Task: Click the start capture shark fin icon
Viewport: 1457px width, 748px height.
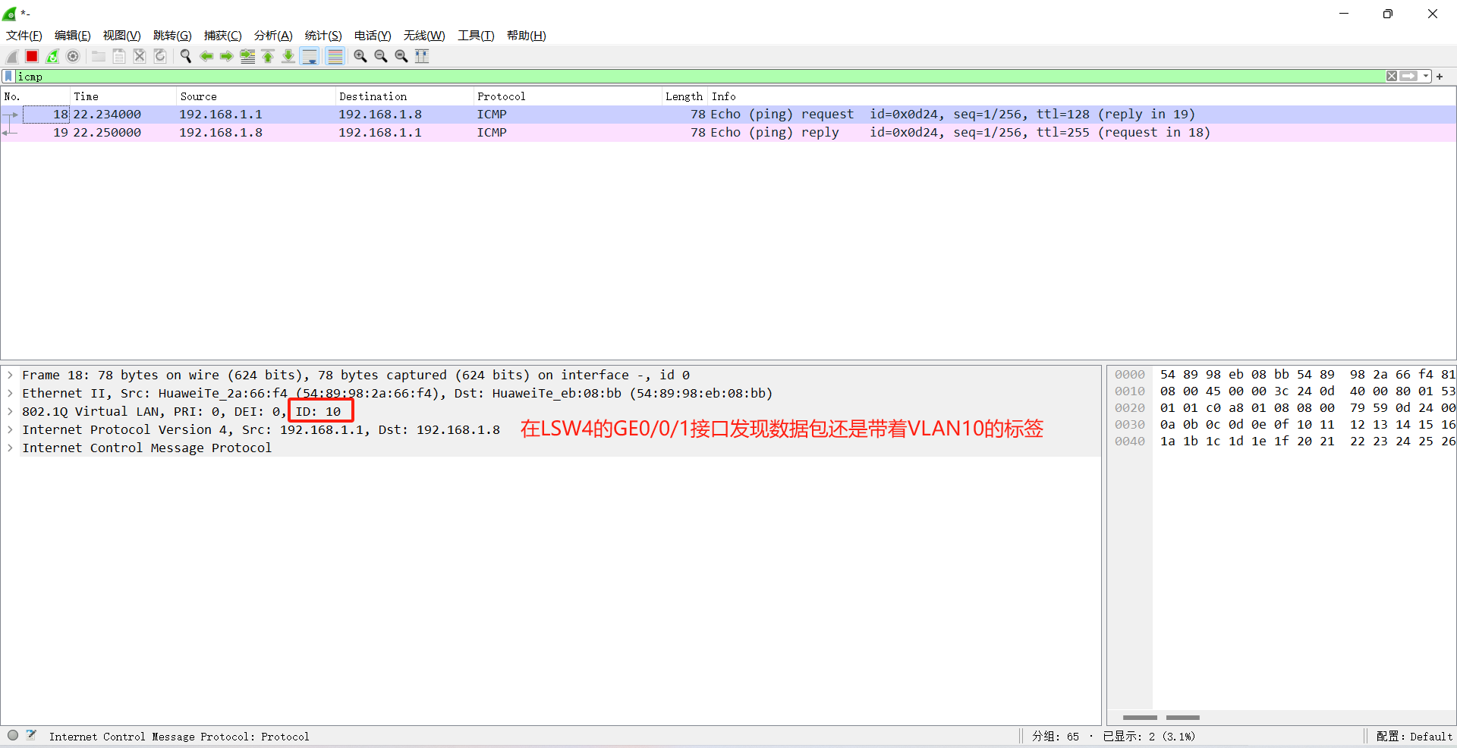Action: [x=12, y=56]
